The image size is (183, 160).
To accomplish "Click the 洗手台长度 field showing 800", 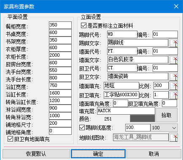I will [60, 78].
